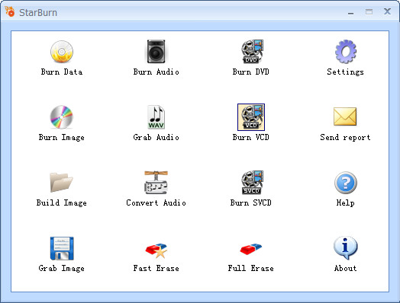Run Fast Erase eraser with star icon
Screen dimensions: 400x303
[156, 250]
